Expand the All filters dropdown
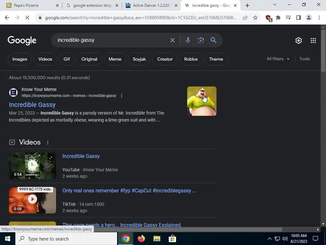Screen dimensions: 326x245 (278, 59)
